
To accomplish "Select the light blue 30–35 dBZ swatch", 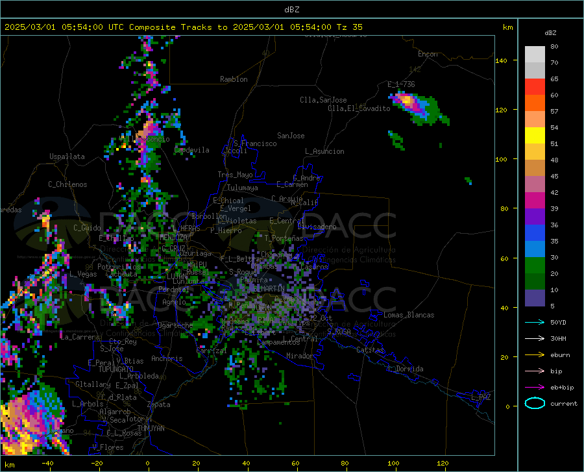I will tap(535, 249).
